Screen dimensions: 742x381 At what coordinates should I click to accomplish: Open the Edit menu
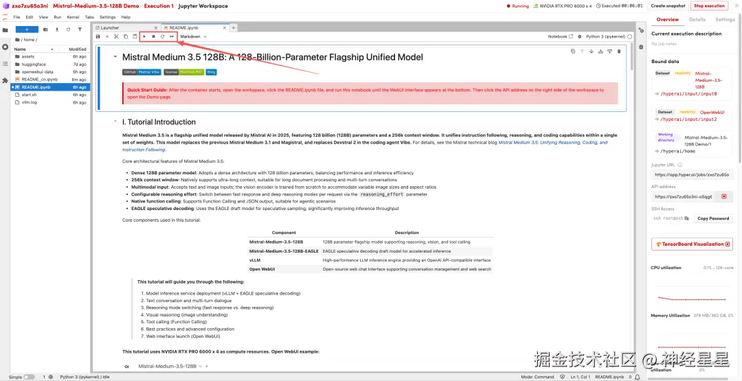click(x=30, y=17)
